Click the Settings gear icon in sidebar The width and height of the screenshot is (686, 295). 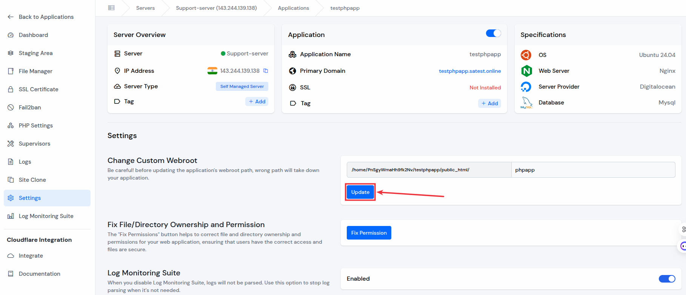pos(11,198)
